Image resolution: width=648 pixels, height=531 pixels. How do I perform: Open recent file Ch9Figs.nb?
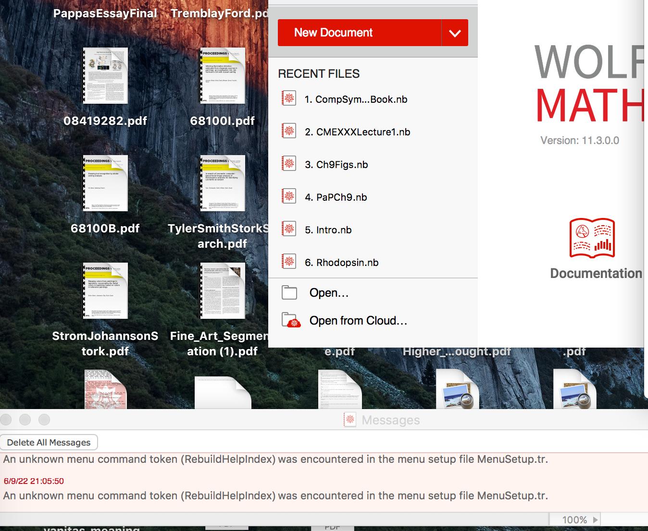[336, 165]
